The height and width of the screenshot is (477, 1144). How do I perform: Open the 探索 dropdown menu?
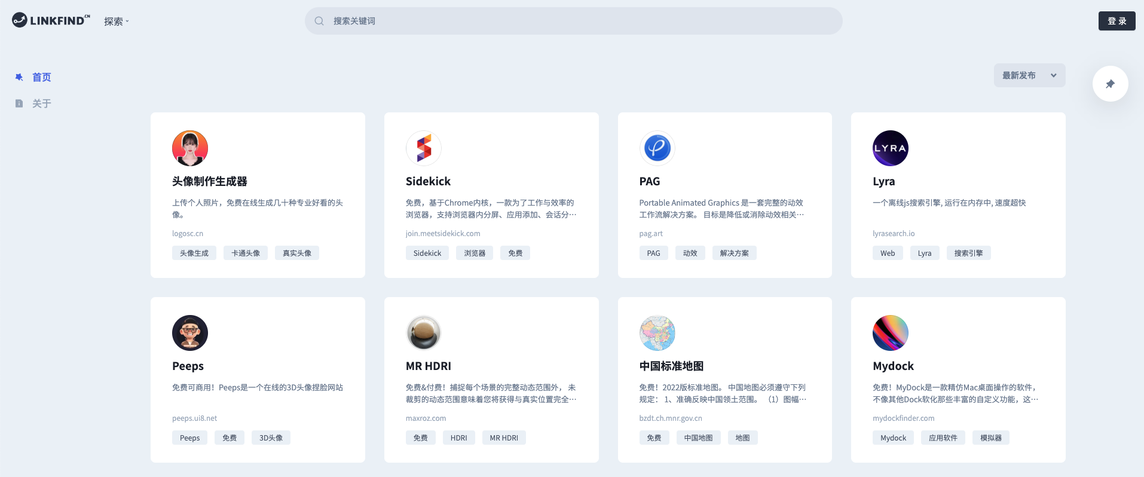(x=117, y=22)
